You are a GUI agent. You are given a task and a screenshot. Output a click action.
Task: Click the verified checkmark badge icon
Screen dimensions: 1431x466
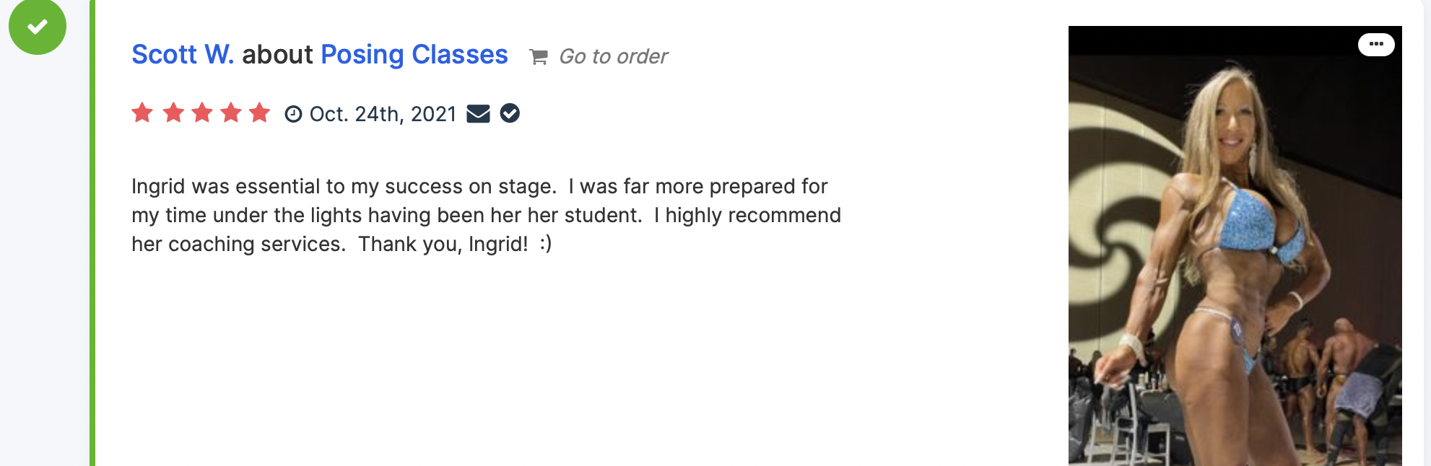coord(510,113)
